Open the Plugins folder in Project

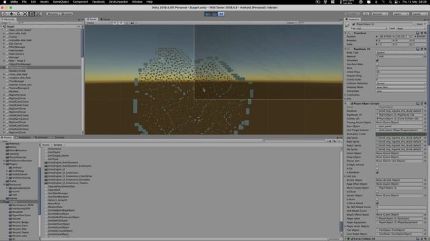(x=13, y=164)
